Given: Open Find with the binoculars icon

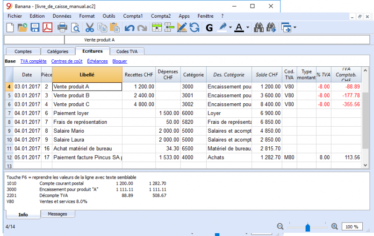Looking at the screenshot, I should pos(259,28).
